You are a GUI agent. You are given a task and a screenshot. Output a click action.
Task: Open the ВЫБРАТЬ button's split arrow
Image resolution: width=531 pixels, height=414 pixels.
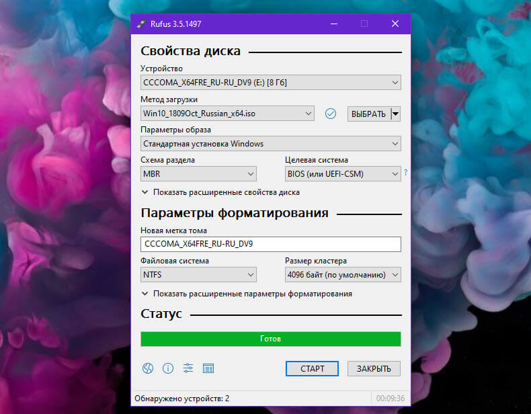396,114
